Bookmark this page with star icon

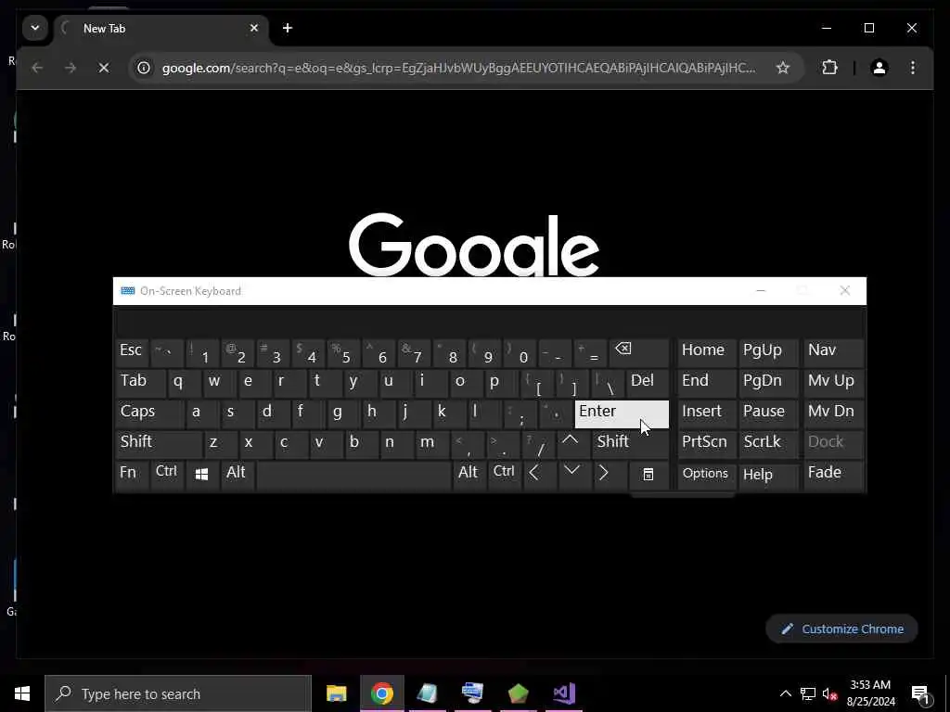click(x=783, y=68)
